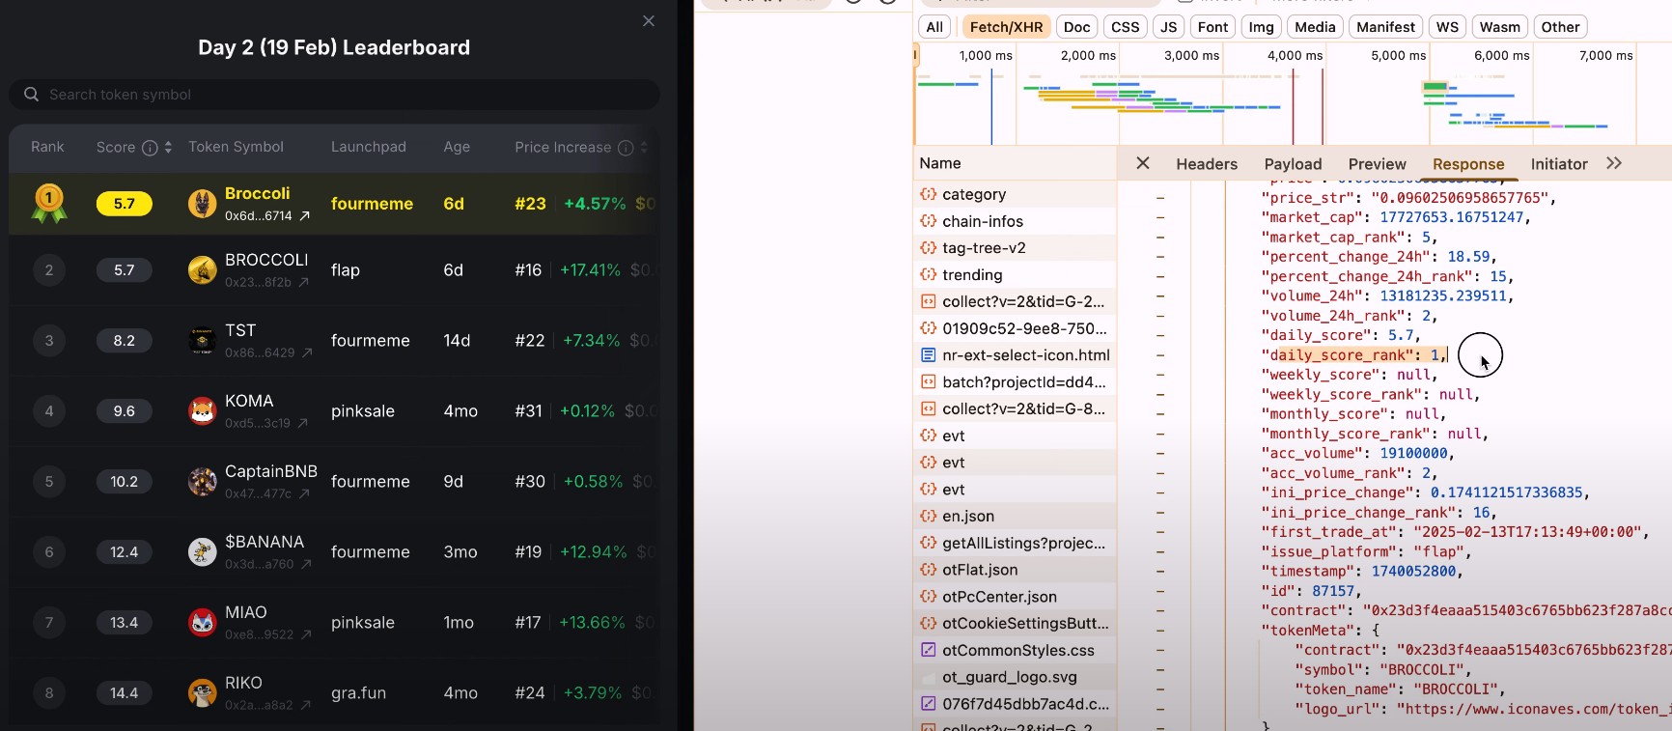Screen dimensions: 1672x731
Task: Toggle the WS filter chip
Action: click(1447, 27)
